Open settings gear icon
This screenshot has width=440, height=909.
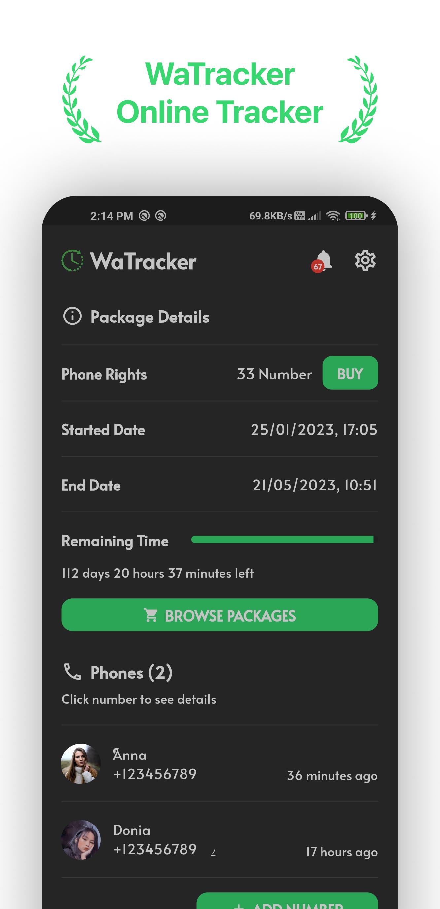(365, 260)
